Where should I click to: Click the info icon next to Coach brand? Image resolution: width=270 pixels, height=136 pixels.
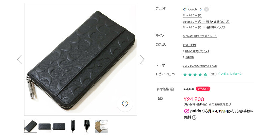pyautogui.click(x=206, y=9)
